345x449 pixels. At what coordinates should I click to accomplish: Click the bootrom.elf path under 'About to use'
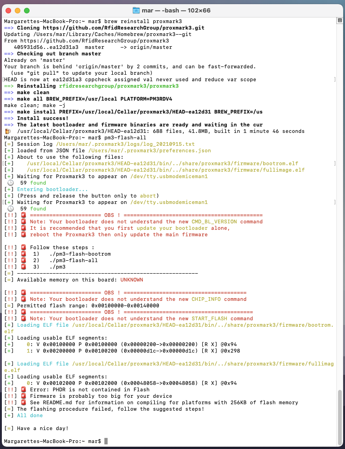(x=163, y=163)
